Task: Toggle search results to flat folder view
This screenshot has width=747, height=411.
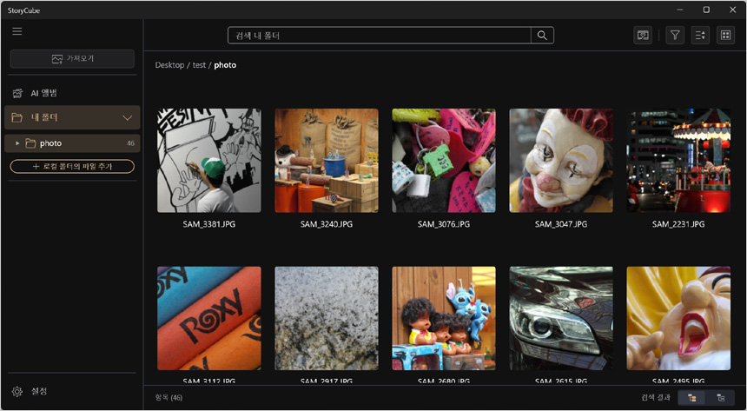Action: (x=720, y=397)
